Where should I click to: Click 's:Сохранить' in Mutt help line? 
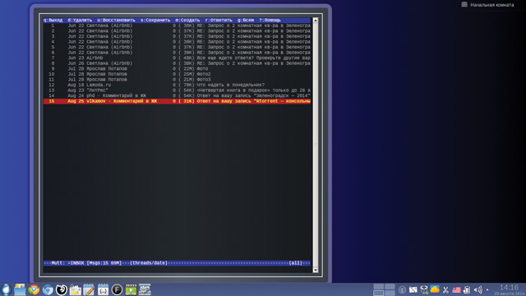155,20
